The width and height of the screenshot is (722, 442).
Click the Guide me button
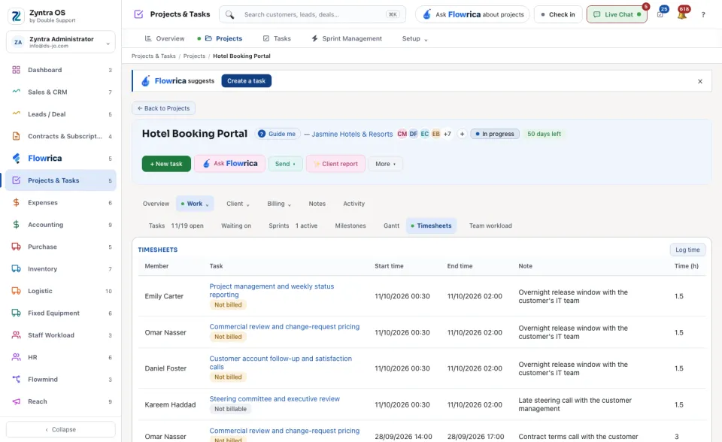278,134
